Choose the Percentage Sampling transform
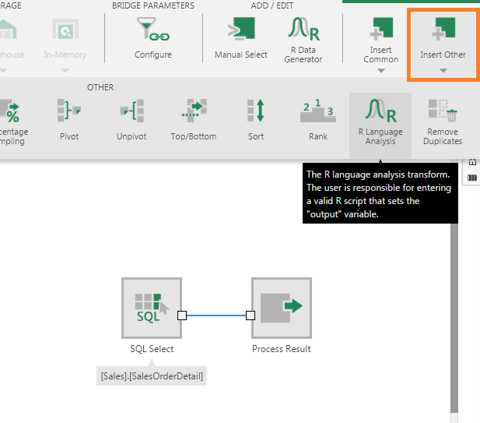The width and height of the screenshot is (480, 423). pos(11,119)
